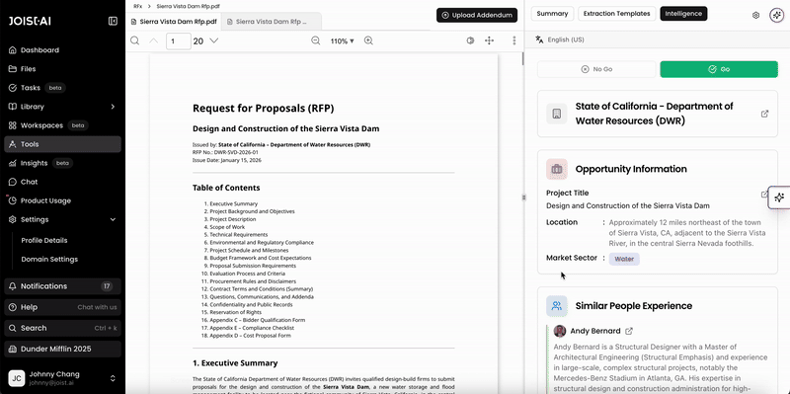The height and width of the screenshot is (394, 790).
Task: Click the Water market sector tag
Action: click(x=624, y=259)
